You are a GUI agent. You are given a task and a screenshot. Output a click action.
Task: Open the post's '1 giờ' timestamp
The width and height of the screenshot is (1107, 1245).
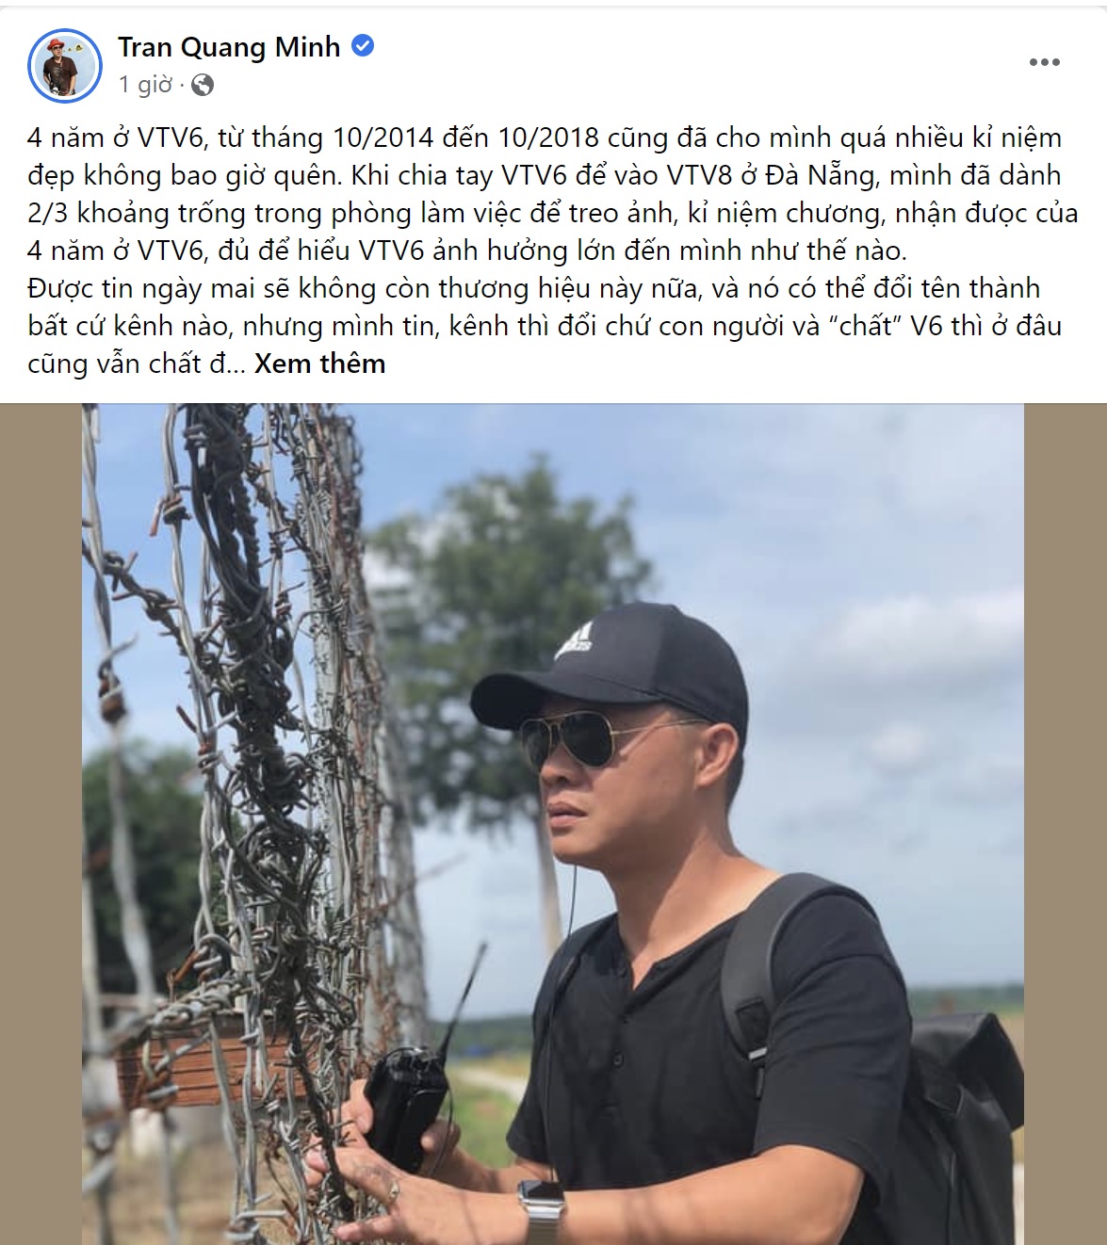point(145,85)
